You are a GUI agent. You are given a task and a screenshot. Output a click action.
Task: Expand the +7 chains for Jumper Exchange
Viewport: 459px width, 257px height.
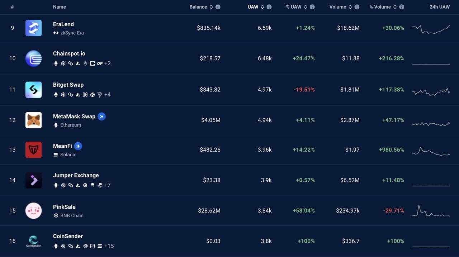click(107, 185)
